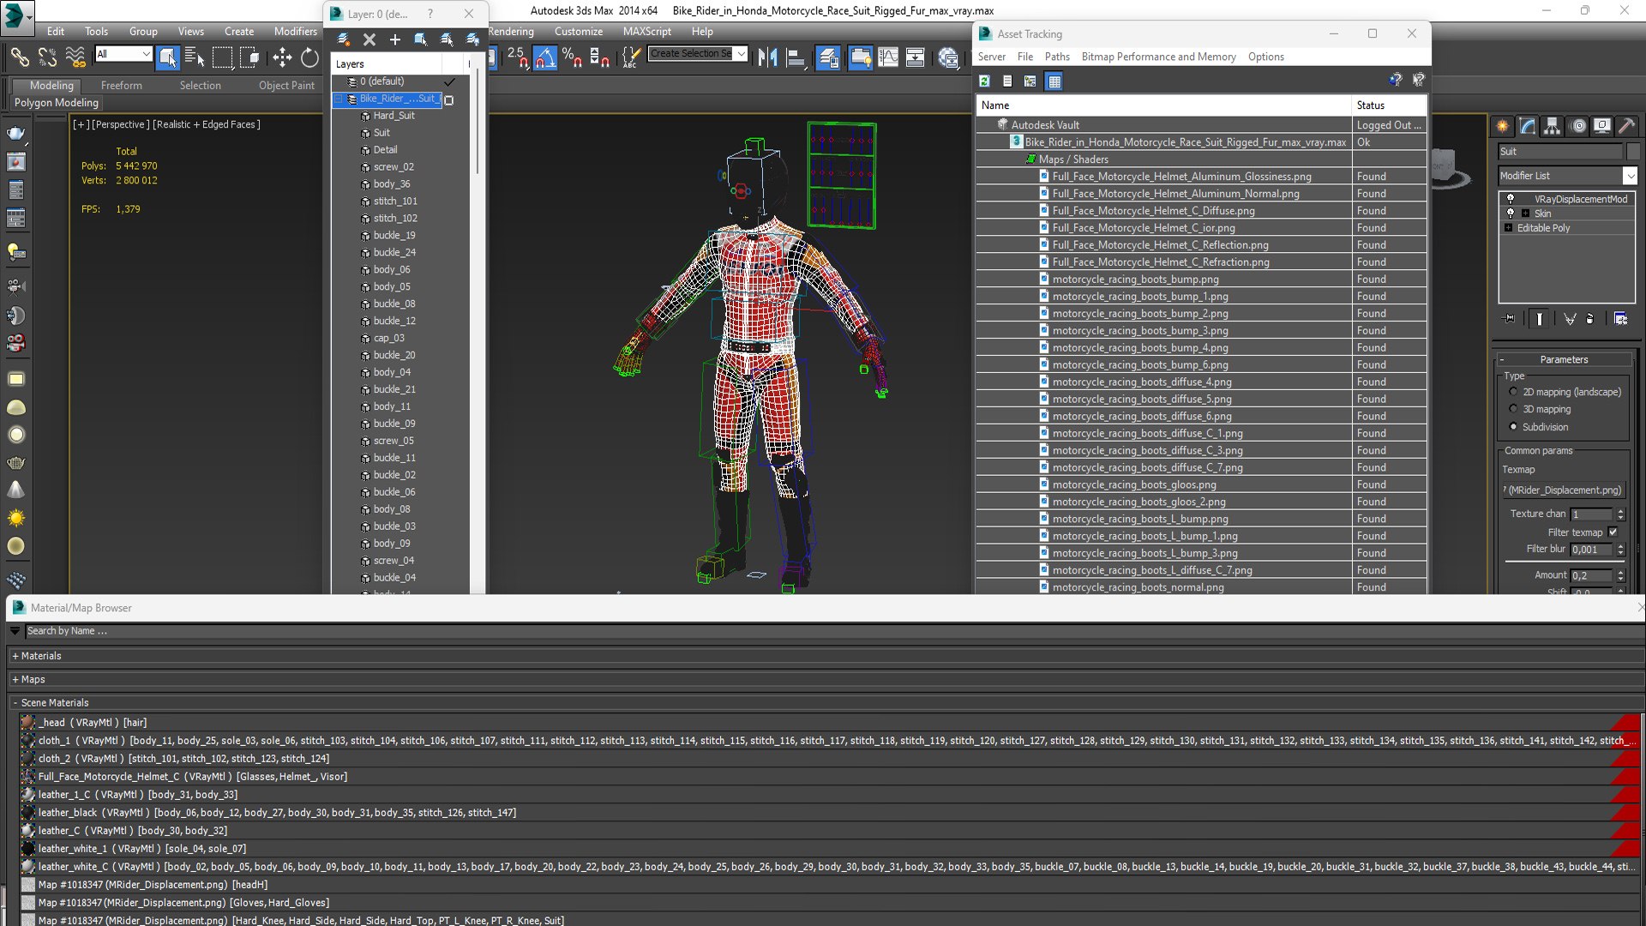Collapse the Scene Materials group

click(15, 702)
